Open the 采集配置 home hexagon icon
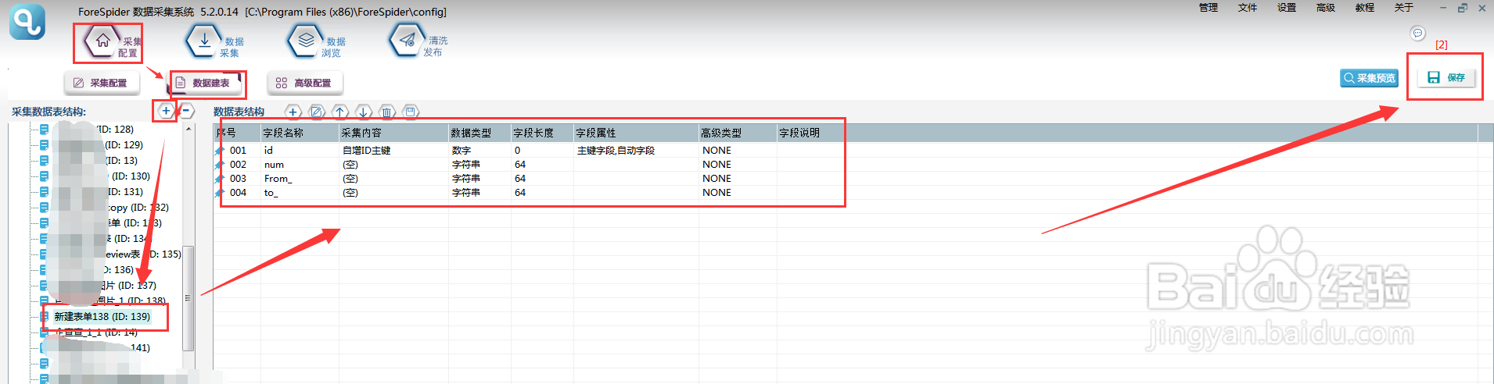The height and width of the screenshot is (384, 1494). point(102,41)
